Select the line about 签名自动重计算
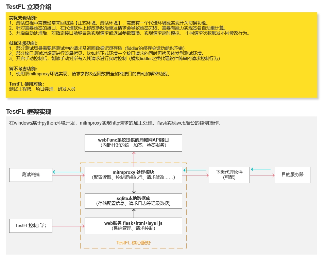Screen dimensions: 325x259 click(x=118, y=28)
